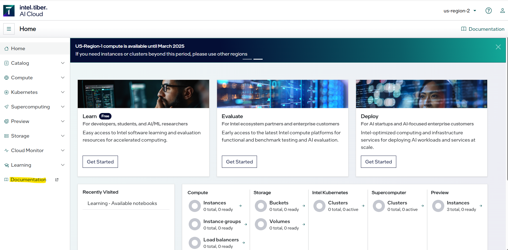Open the Instance groups link

click(x=222, y=221)
